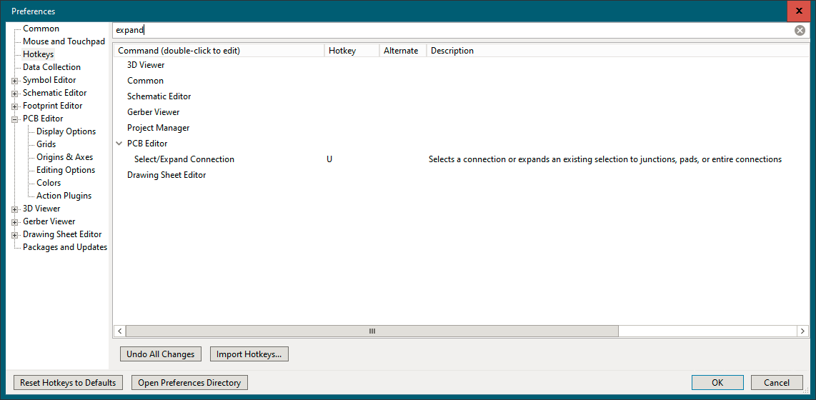Open Mouse and Touchpad preferences
The image size is (816, 400).
pyautogui.click(x=64, y=41)
